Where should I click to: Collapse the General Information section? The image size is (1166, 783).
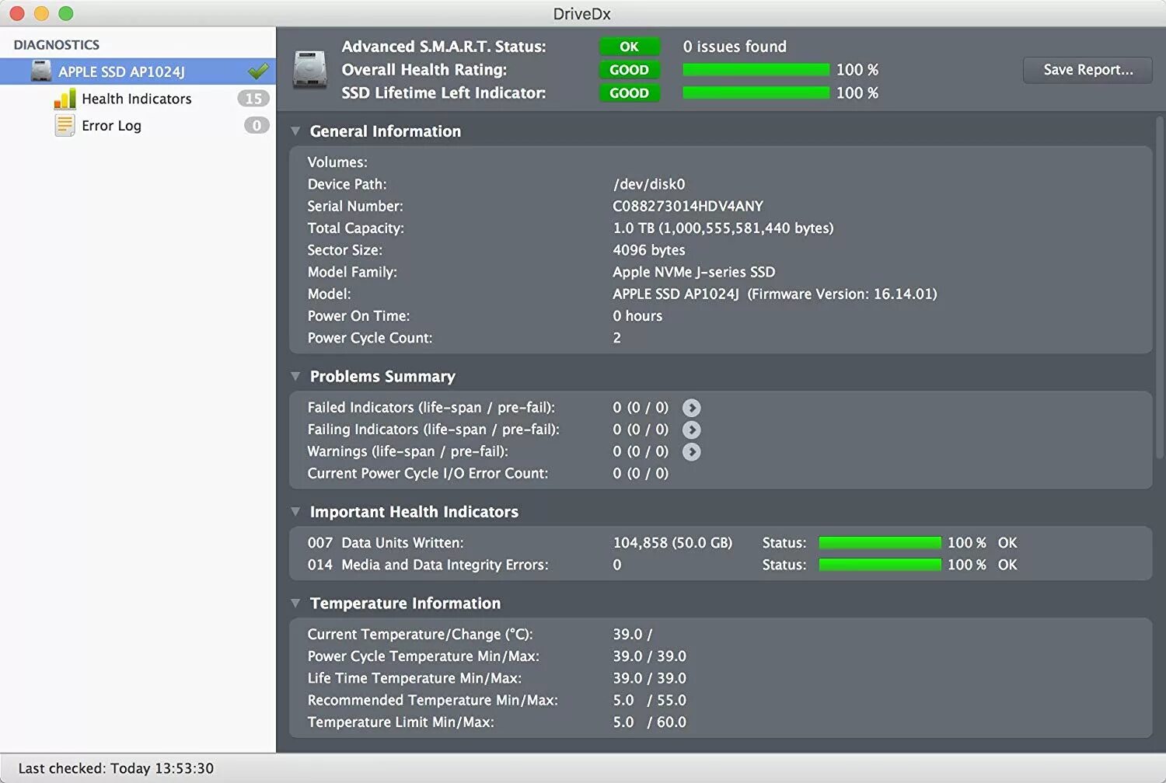pos(295,131)
